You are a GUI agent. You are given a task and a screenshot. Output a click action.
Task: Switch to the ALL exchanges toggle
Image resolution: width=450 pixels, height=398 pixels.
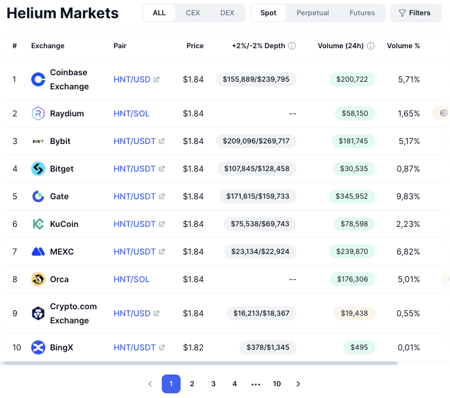click(x=159, y=13)
